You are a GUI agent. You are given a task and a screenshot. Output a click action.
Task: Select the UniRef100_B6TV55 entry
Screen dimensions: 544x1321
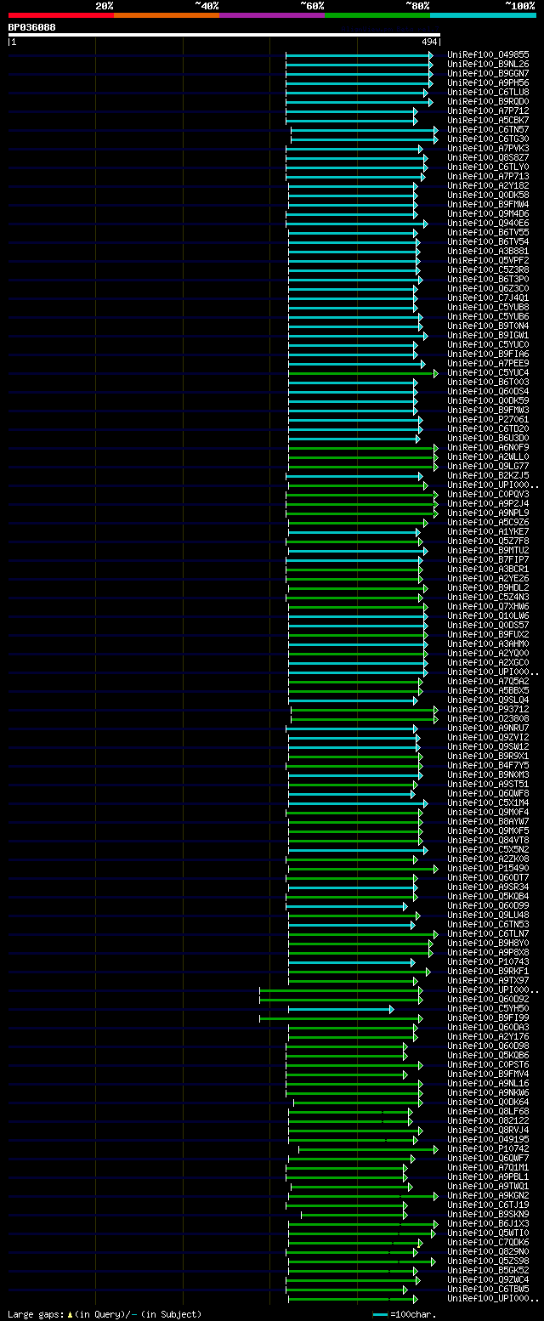click(489, 232)
